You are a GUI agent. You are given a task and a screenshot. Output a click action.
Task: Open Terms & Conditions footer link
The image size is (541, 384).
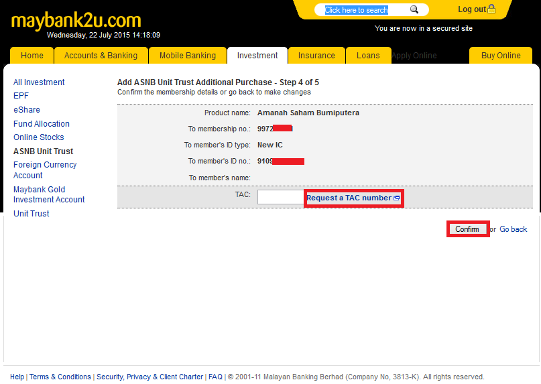60,377
